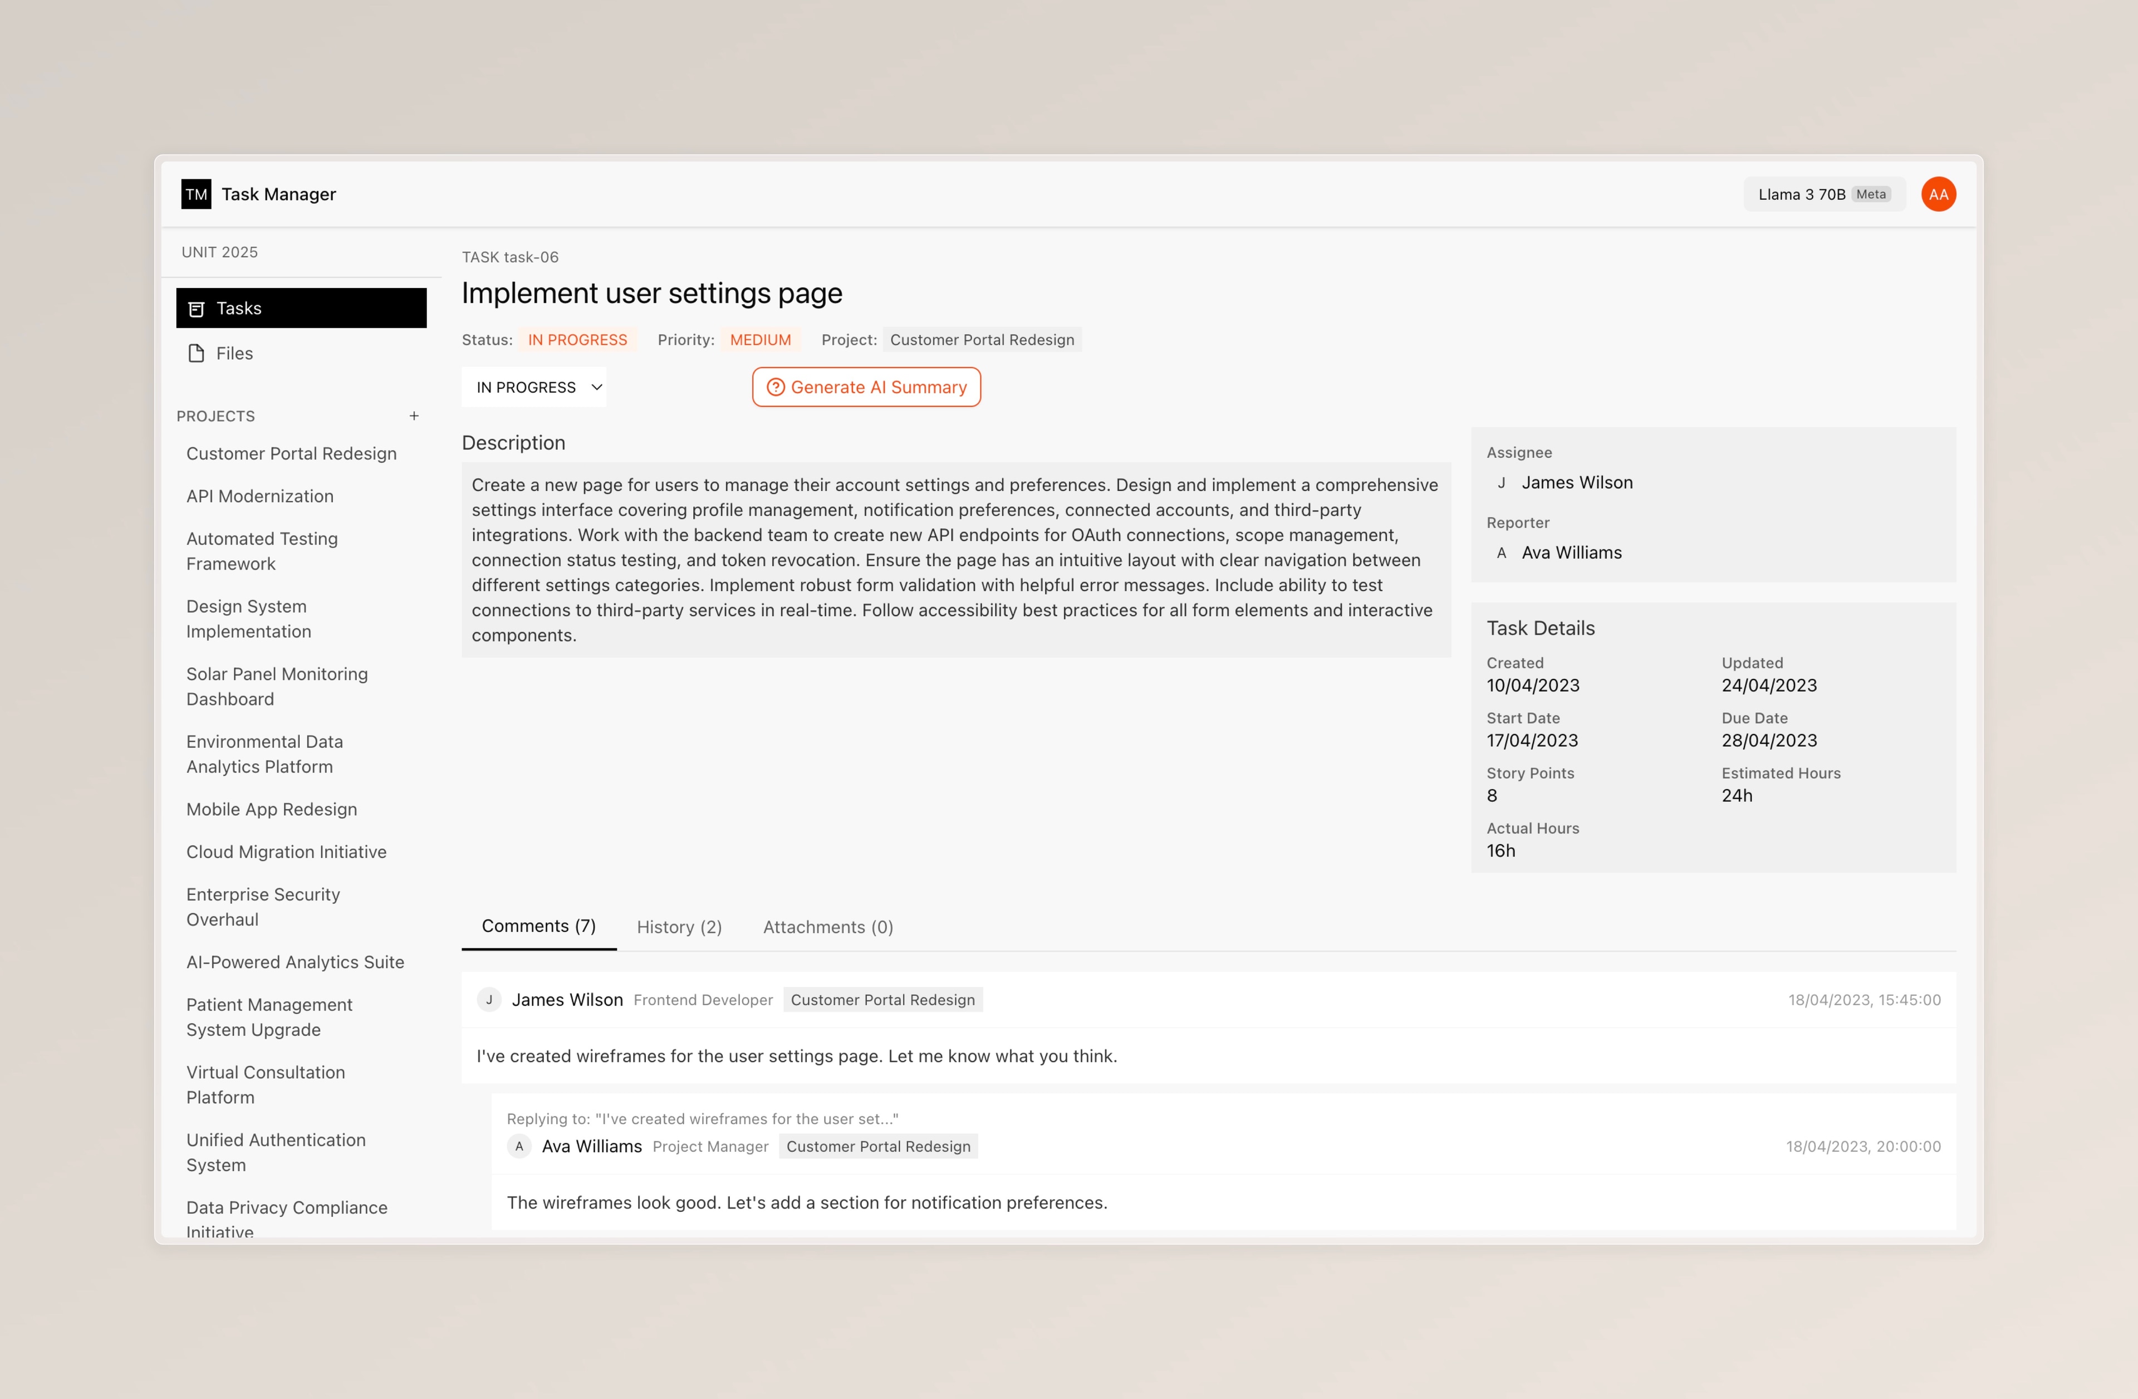Click the project tag on James Wilson's comment
Image resolution: width=2138 pixels, height=1399 pixels.
[x=882, y=1000]
